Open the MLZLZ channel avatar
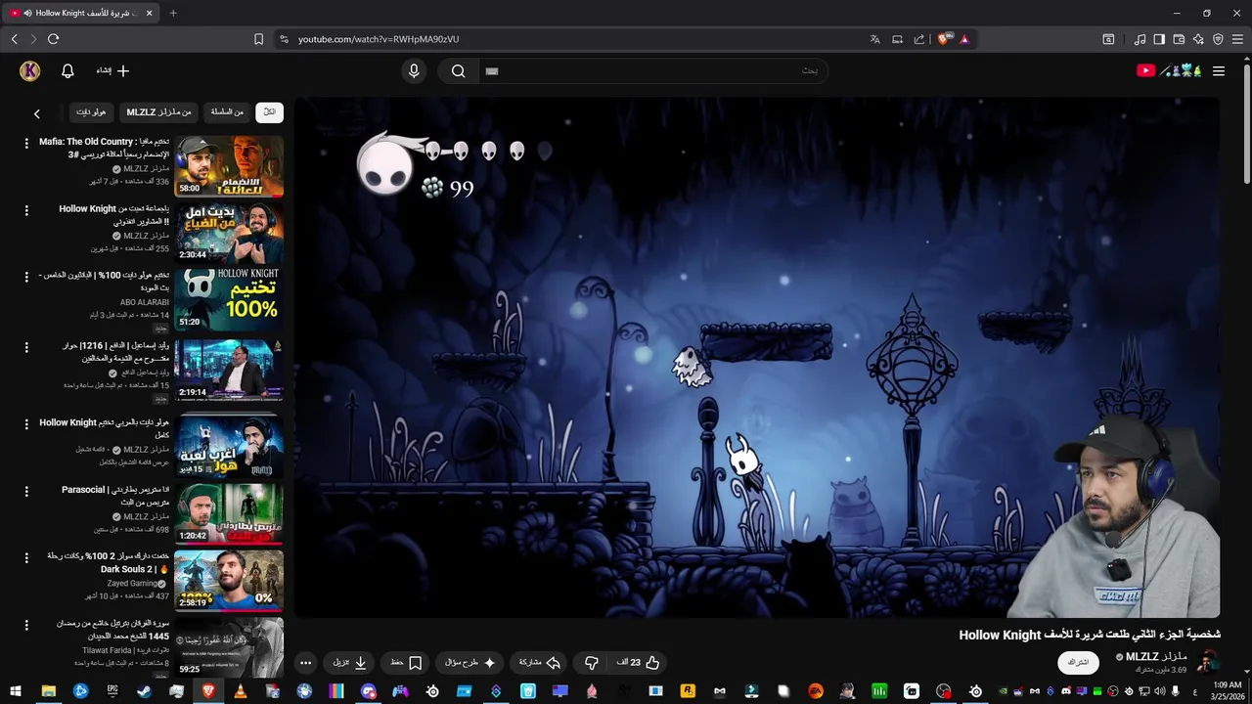This screenshot has width=1252, height=704. tap(1208, 661)
